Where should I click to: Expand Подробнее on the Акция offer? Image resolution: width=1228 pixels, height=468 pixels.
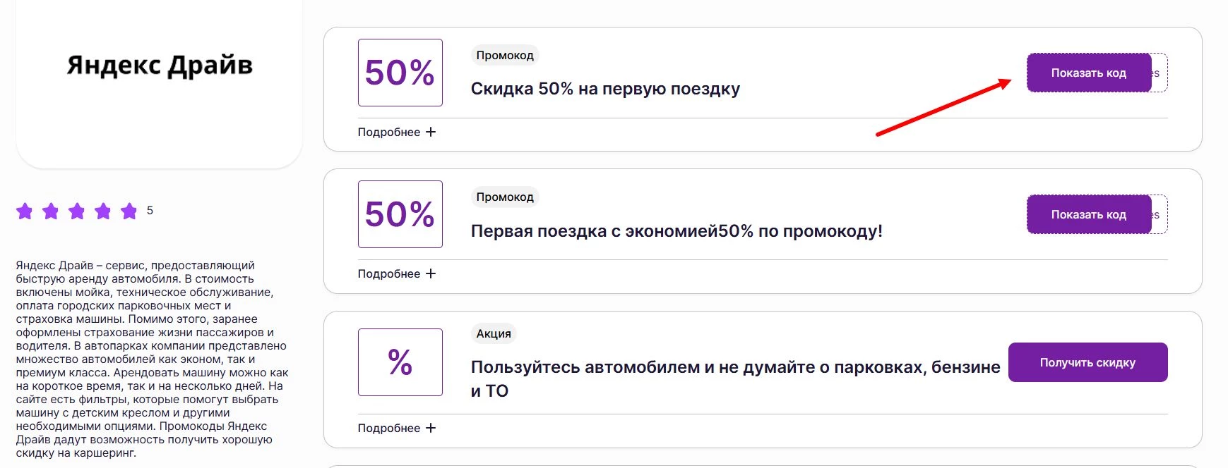coord(396,428)
